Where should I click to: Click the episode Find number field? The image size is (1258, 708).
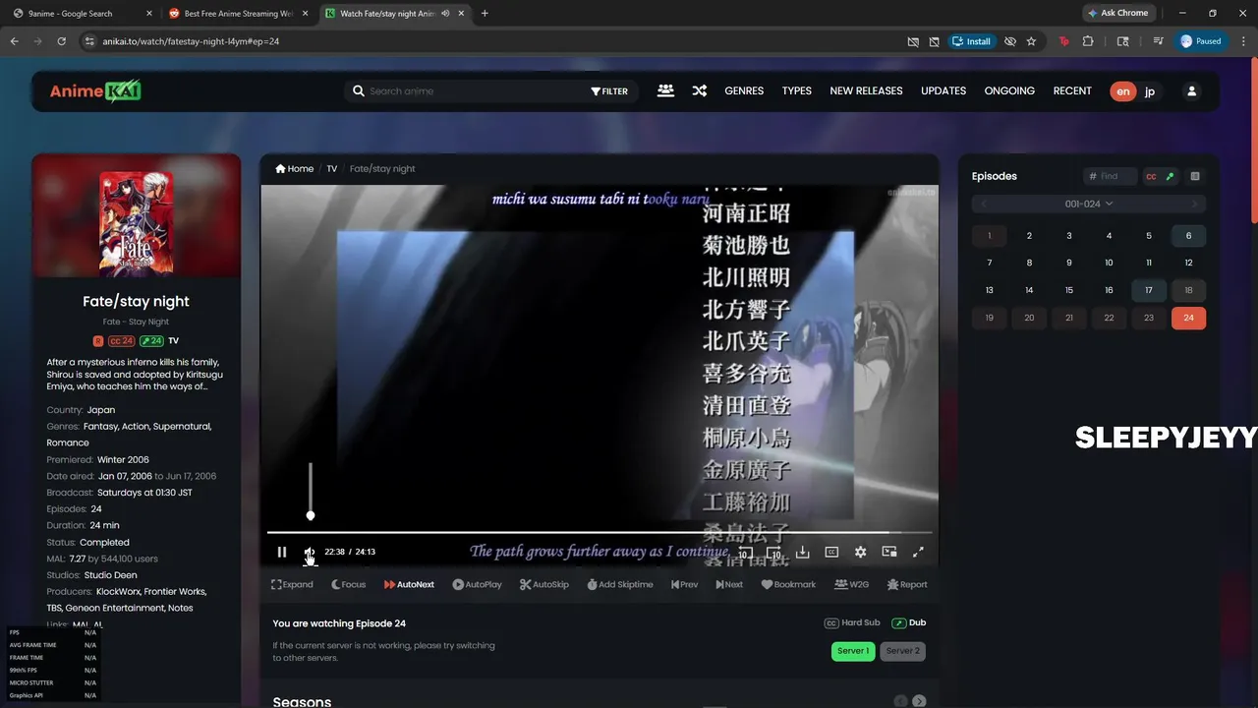pyautogui.click(x=1112, y=176)
